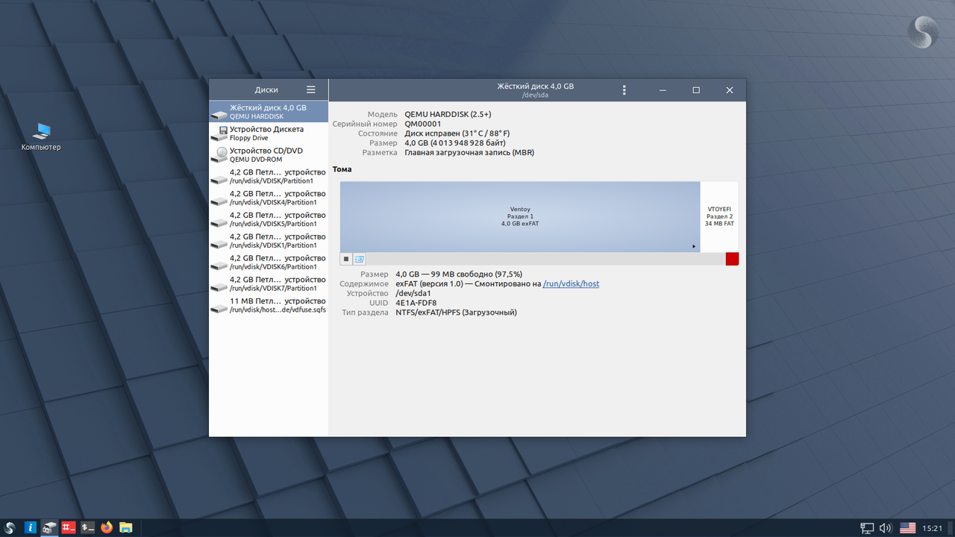Image resolution: width=955 pixels, height=537 pixels.
Task: Click the Главная загрузочная запись (MBR) text
Action: tap(469, 152)
